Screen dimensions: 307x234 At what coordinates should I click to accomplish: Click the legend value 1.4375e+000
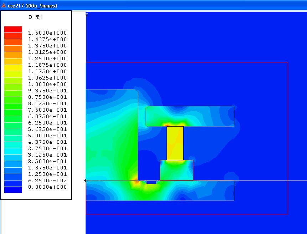(x=47, y=39)
